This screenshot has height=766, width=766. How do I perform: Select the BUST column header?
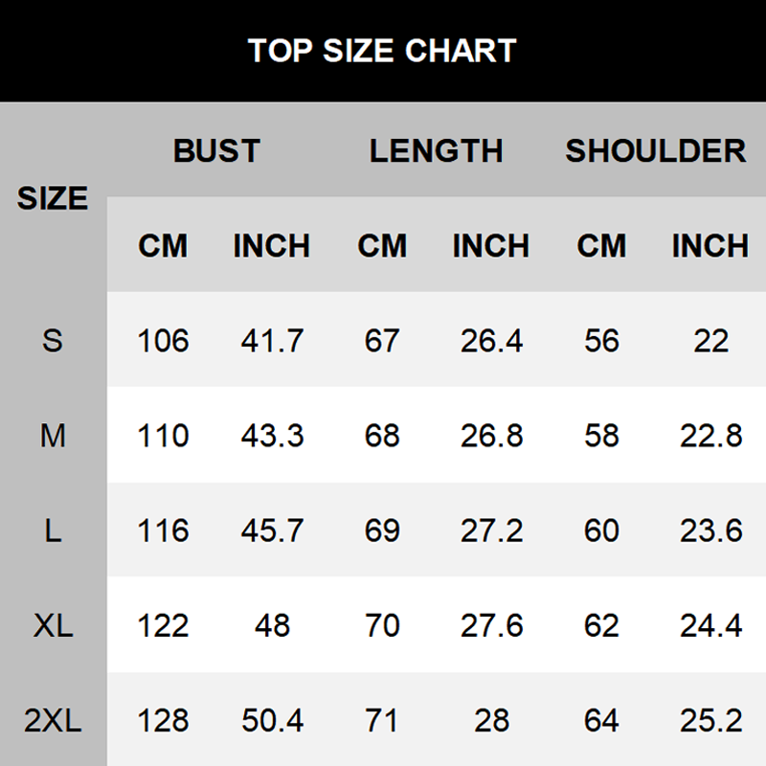point(216,150)
